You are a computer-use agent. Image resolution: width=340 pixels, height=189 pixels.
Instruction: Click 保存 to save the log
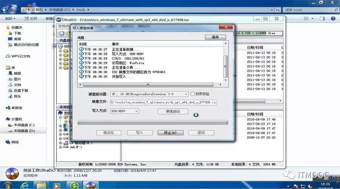click(x=215, y=37)
